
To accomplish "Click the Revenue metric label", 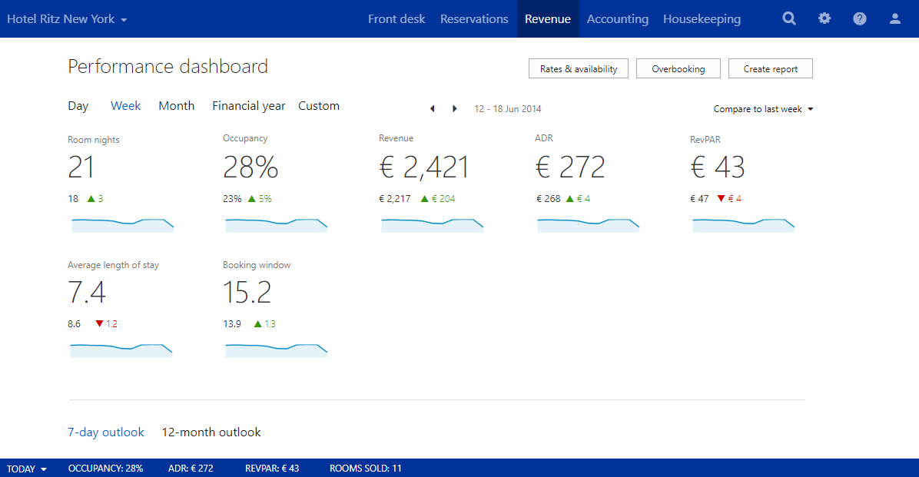I will pyautogui.click(x=396, y=138).
